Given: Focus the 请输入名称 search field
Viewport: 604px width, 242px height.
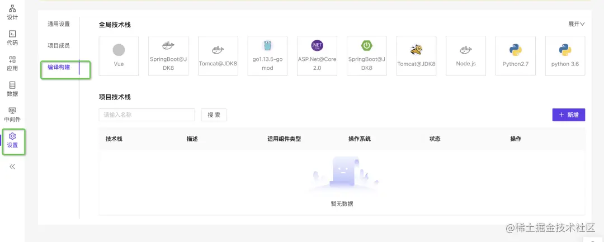Looking at the screenshot, I should click(147, 115).
